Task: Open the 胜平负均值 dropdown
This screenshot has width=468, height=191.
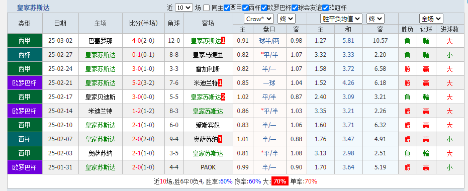Action: (x=341, y=19)
